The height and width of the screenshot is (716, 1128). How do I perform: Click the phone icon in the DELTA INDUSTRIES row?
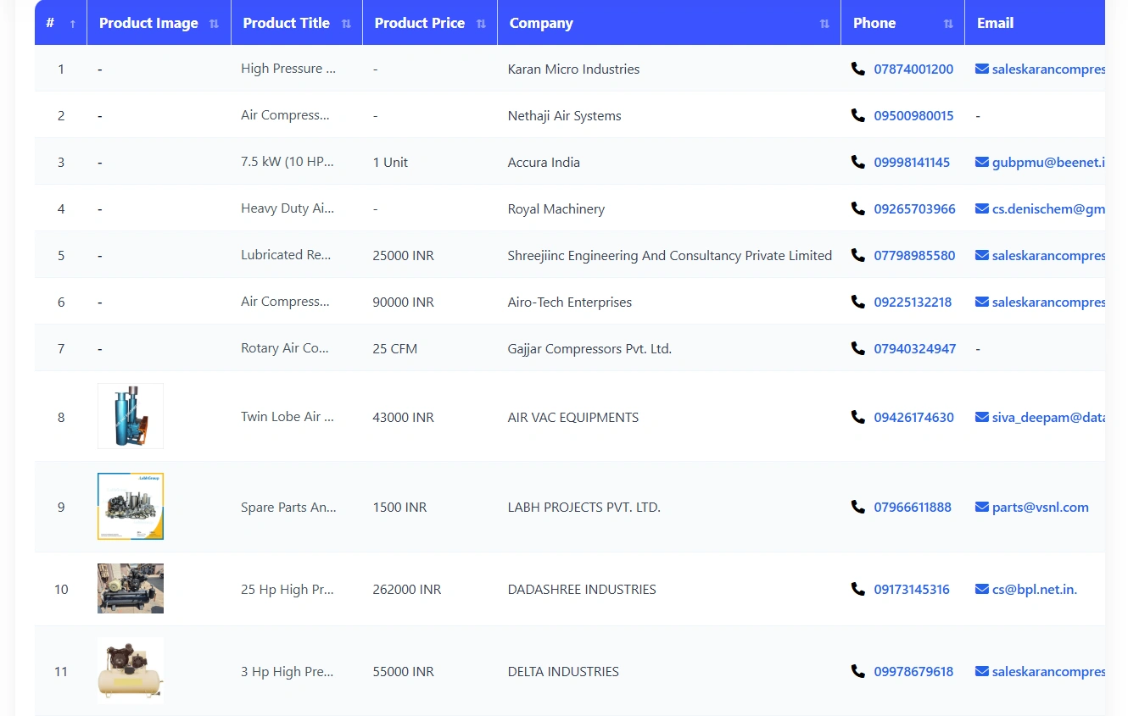(857, 671)
